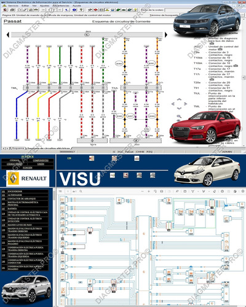Select MANDO LEYES DE PASO entry
The height and width of the screenshot is (307, 246).
pos(25,225)
